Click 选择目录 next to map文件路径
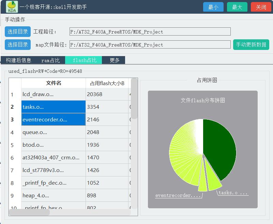This screenshot has width=273, height=224. click(x=17, y=44)
